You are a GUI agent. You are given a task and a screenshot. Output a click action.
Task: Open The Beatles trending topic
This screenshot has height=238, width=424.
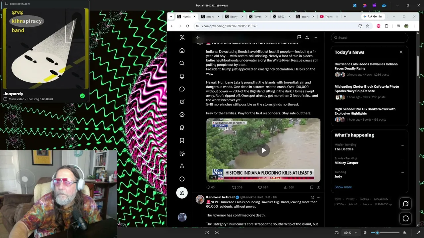coord(344,149)
